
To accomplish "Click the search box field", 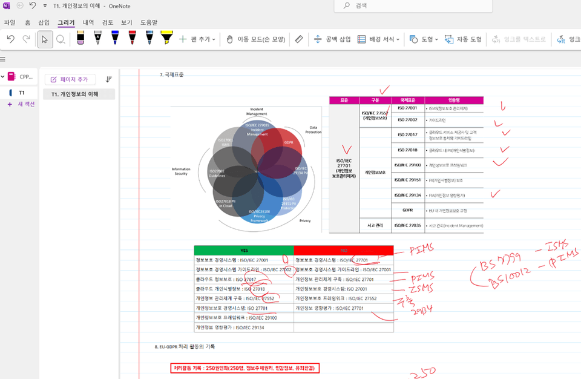I will 413,6.
